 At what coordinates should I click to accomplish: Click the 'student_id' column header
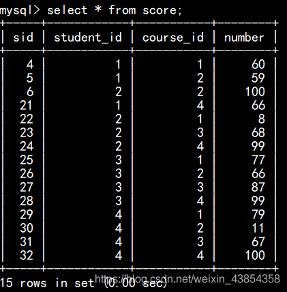[88, 38]
